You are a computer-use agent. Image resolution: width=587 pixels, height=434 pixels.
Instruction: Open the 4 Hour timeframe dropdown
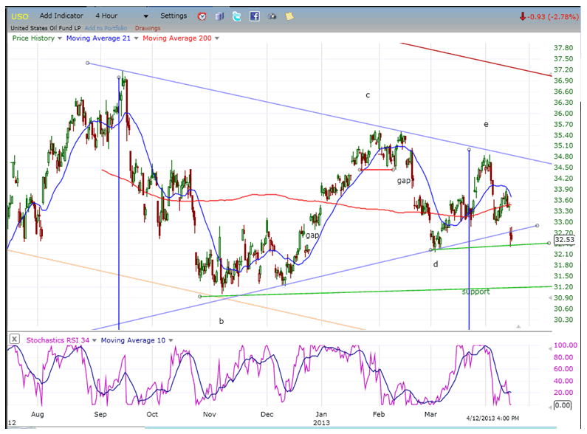145,15
